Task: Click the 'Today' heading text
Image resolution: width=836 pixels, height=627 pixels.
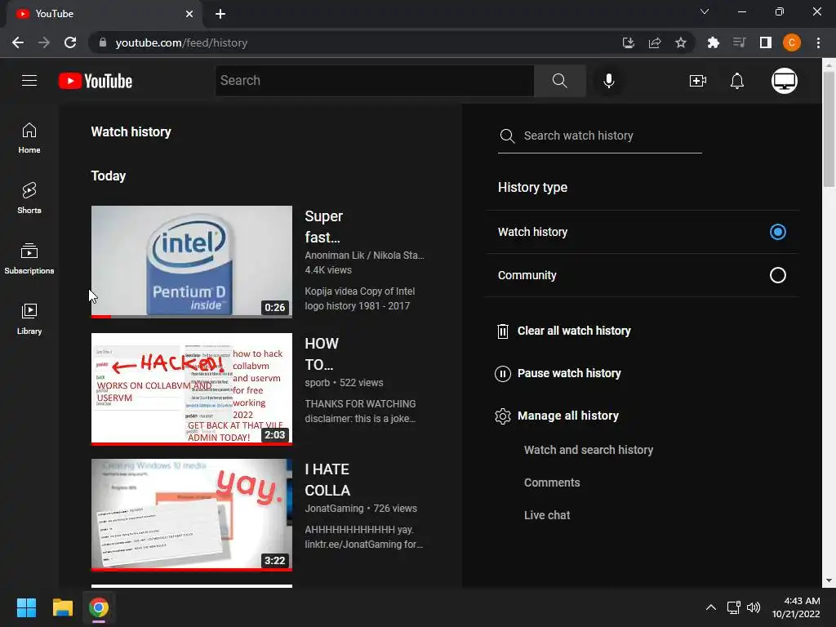Action: click(109, 176)
